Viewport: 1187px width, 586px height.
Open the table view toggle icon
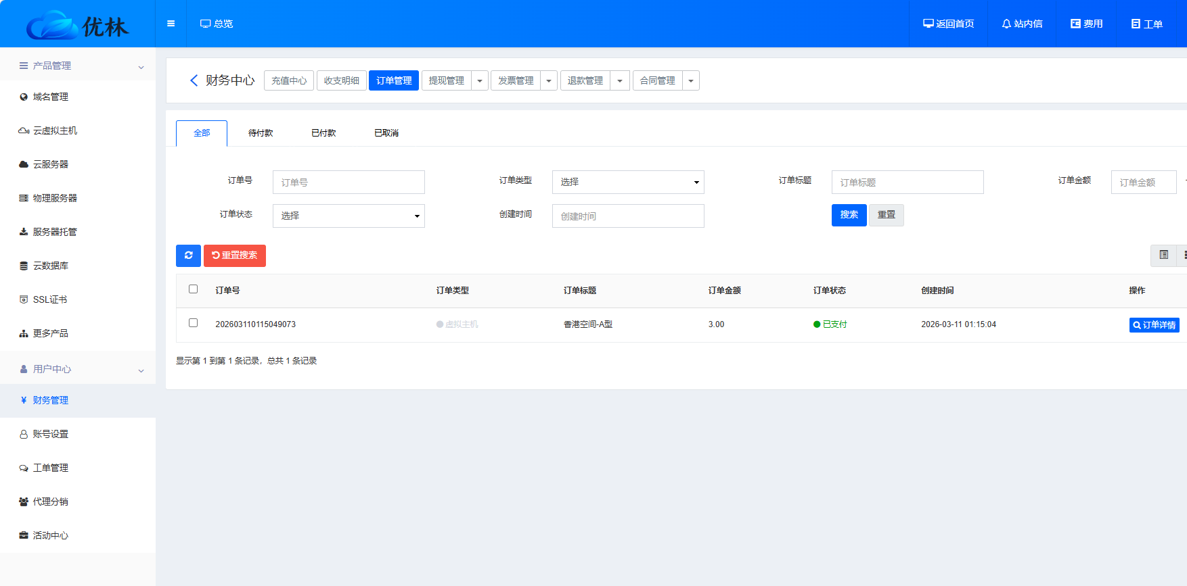(x=1163, y=255)
